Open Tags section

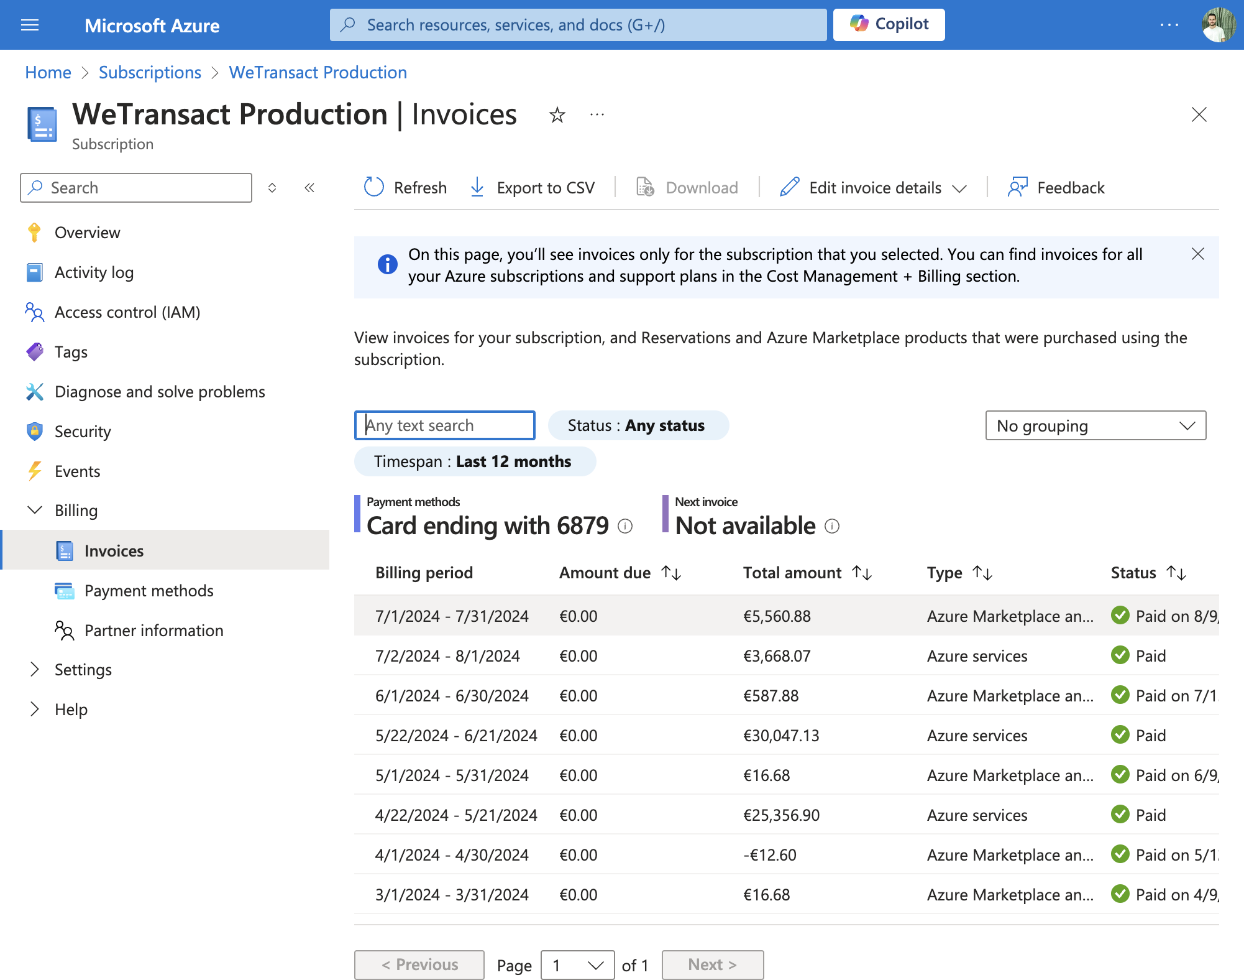coord(71,352)
